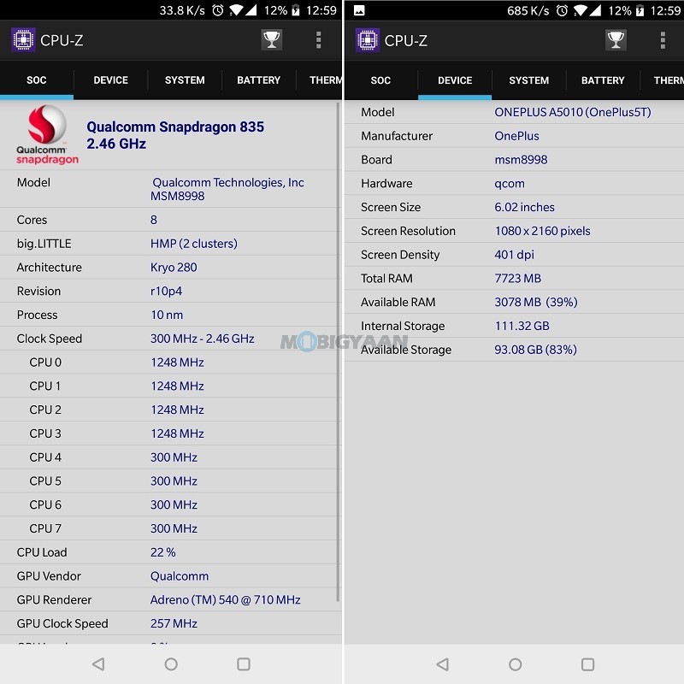This screenshot has height=684, width=684.
Task: Switch to THERMAL tab in left screen
Action: tap(320, 80)
